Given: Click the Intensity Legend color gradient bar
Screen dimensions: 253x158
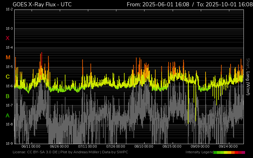Looking at the screenshot, I should (229, 152).
